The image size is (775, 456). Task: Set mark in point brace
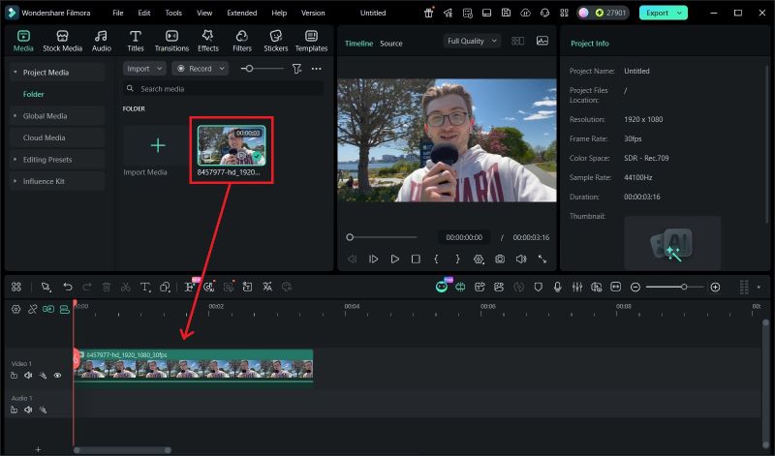pos(436,258)
